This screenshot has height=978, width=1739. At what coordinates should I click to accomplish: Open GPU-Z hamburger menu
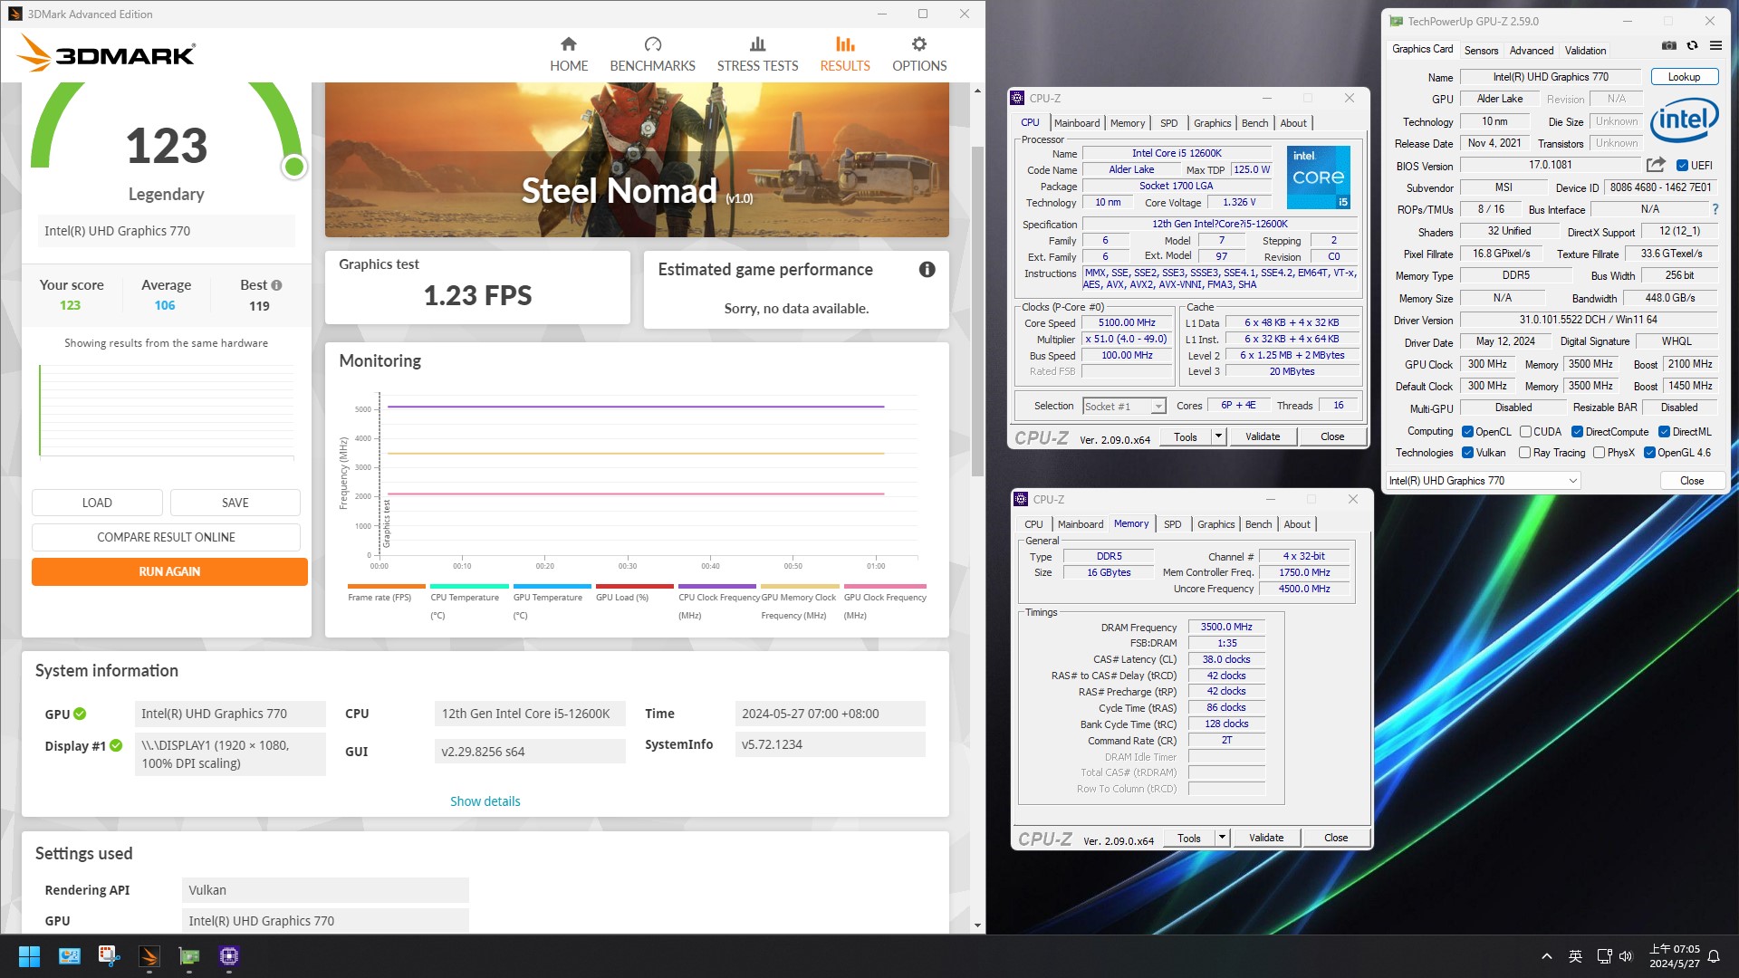(x=1715, y=45)
